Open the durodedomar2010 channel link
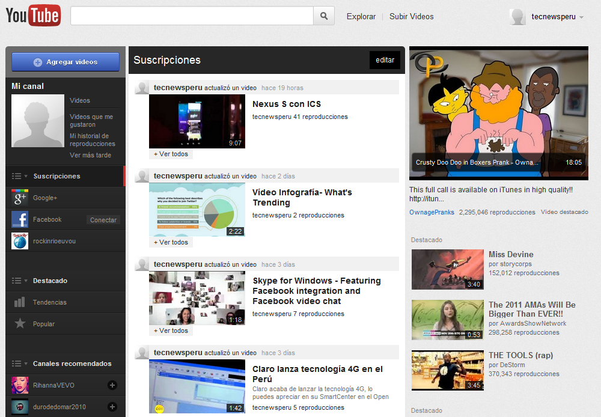Image resolution: width=601 pixels, height=417 pixels. [59, 407]
